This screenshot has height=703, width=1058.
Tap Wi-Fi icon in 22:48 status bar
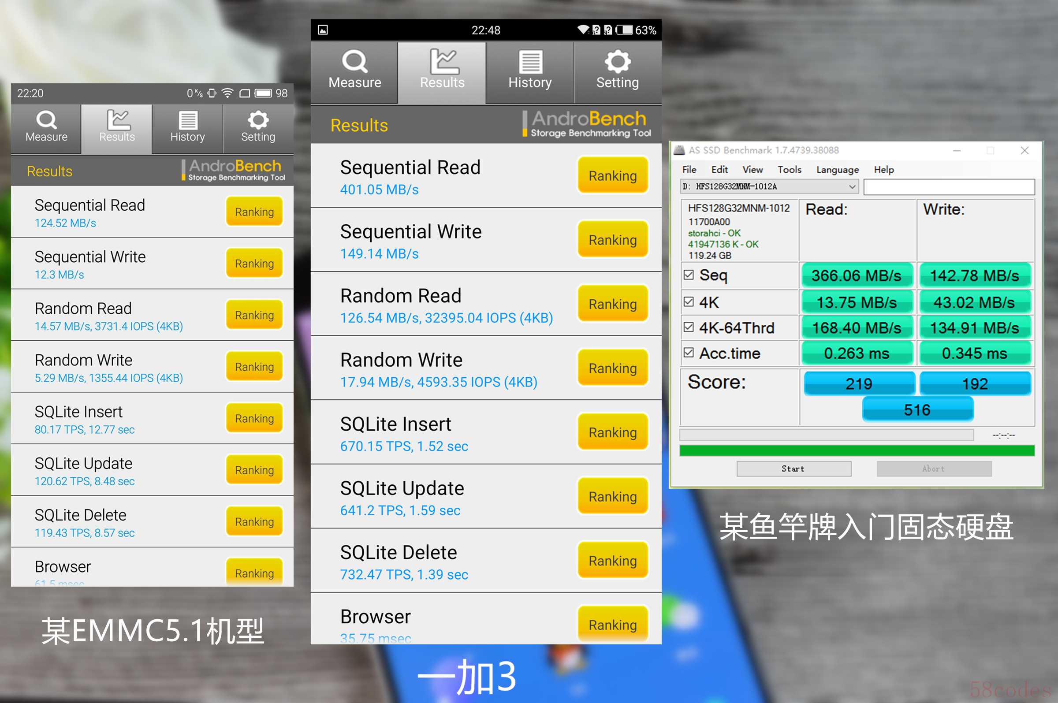click(x=583, y=30)
